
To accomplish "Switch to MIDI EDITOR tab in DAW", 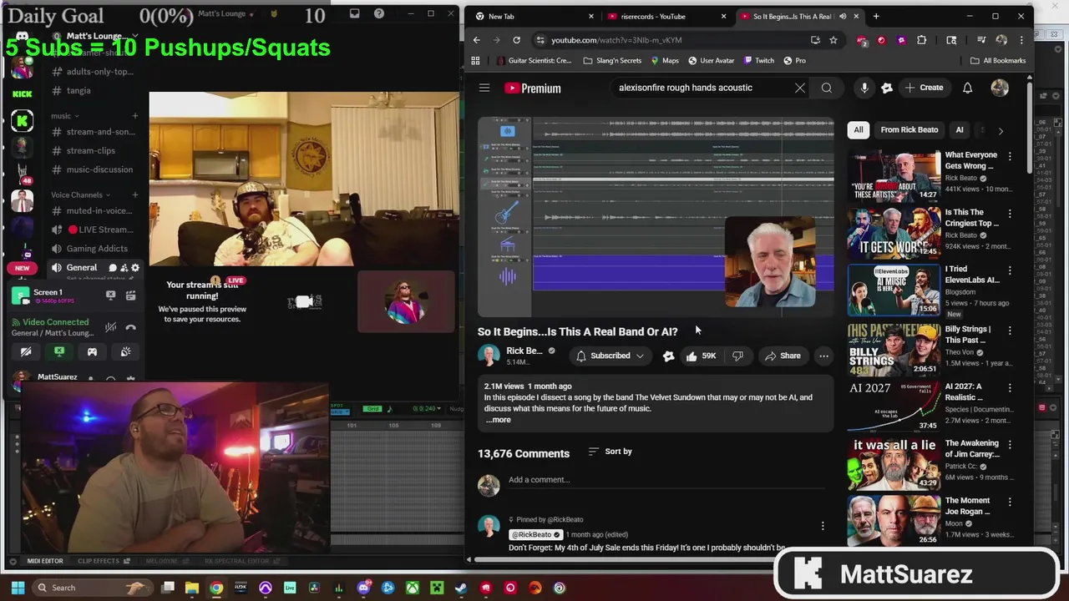I will (45, 561).
